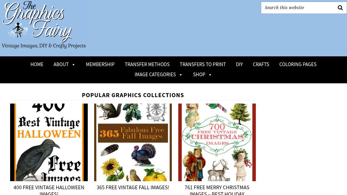The image size is (347, 195).
Task: Open the 365 Fall Images thumbnail
Action: coord(133,142)
